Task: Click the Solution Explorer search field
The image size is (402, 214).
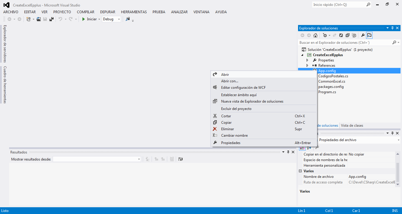Action: [345, 43]
